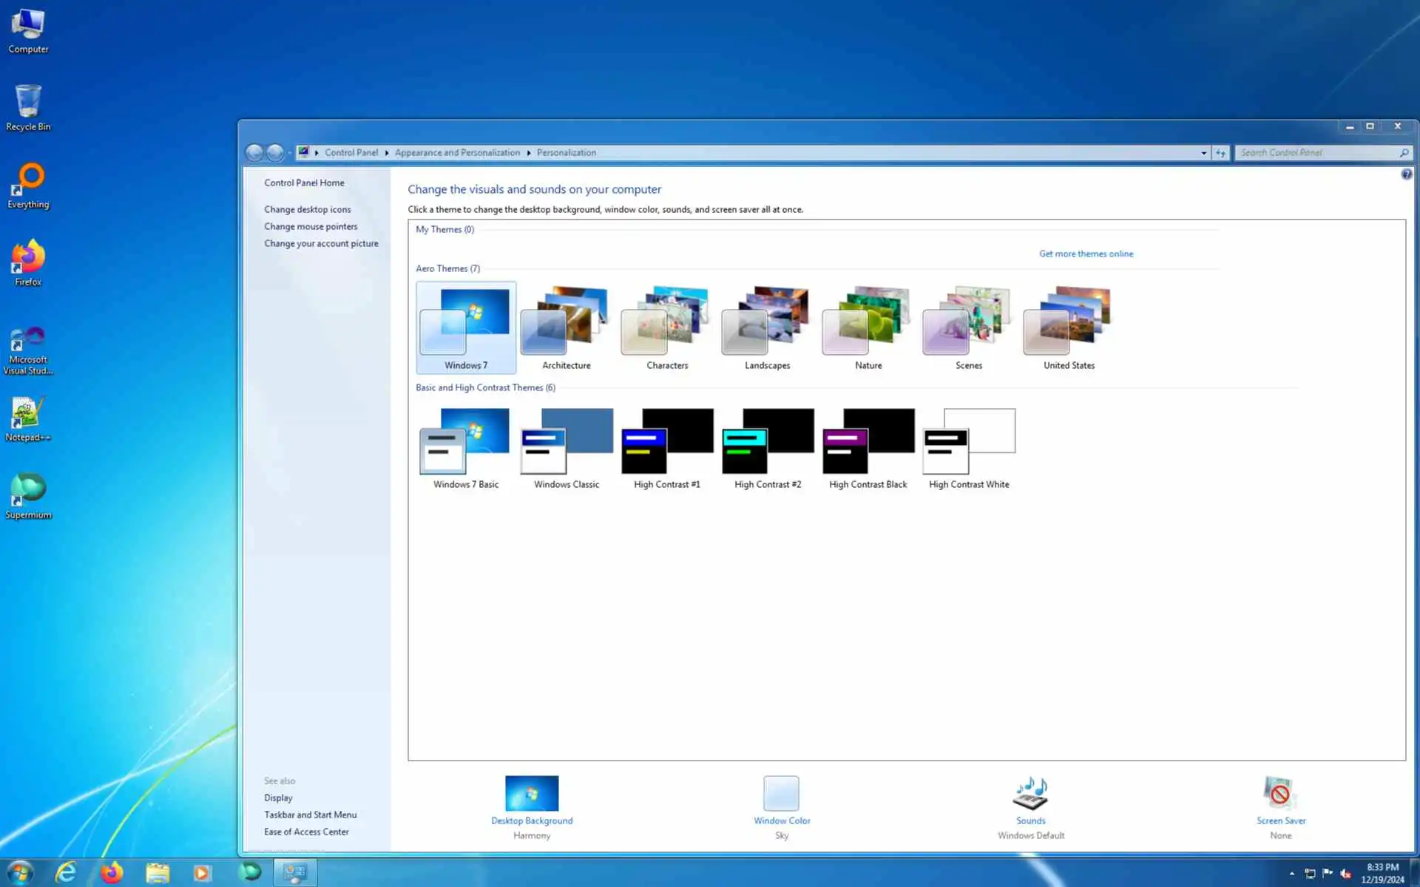The height and width of the screenshot is (887, 1420).
Task: Click the help question mark icon
Action: pos(1406,174)
